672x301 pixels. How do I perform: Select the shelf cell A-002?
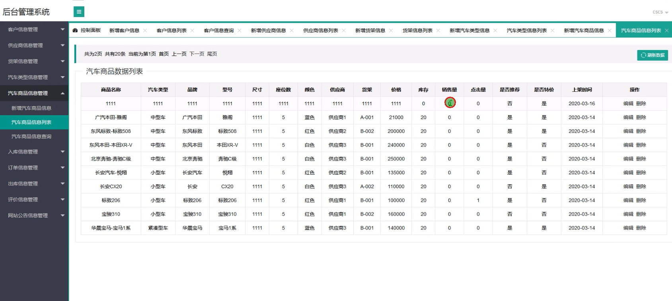367,187
